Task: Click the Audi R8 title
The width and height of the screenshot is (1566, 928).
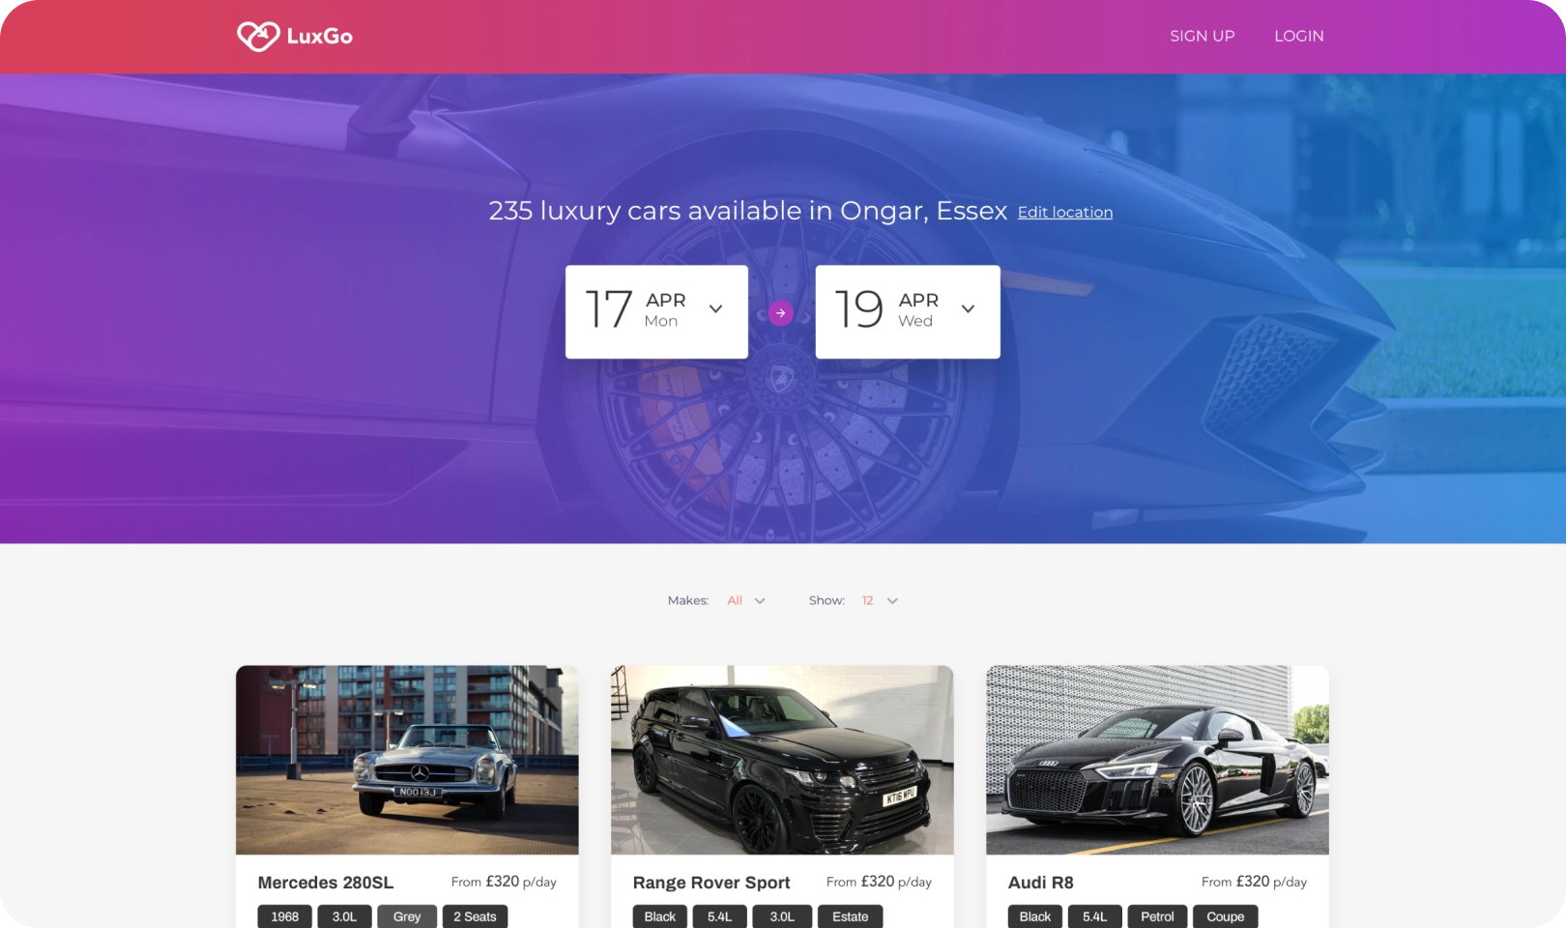Action: [x=1041, y=883]
